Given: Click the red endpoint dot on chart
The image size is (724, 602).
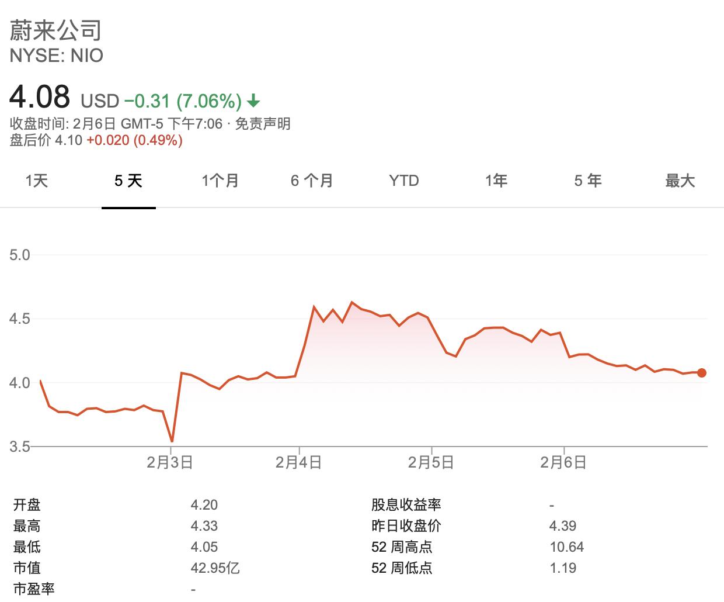Looking at the screenshot, I should (x=702, y=373).
